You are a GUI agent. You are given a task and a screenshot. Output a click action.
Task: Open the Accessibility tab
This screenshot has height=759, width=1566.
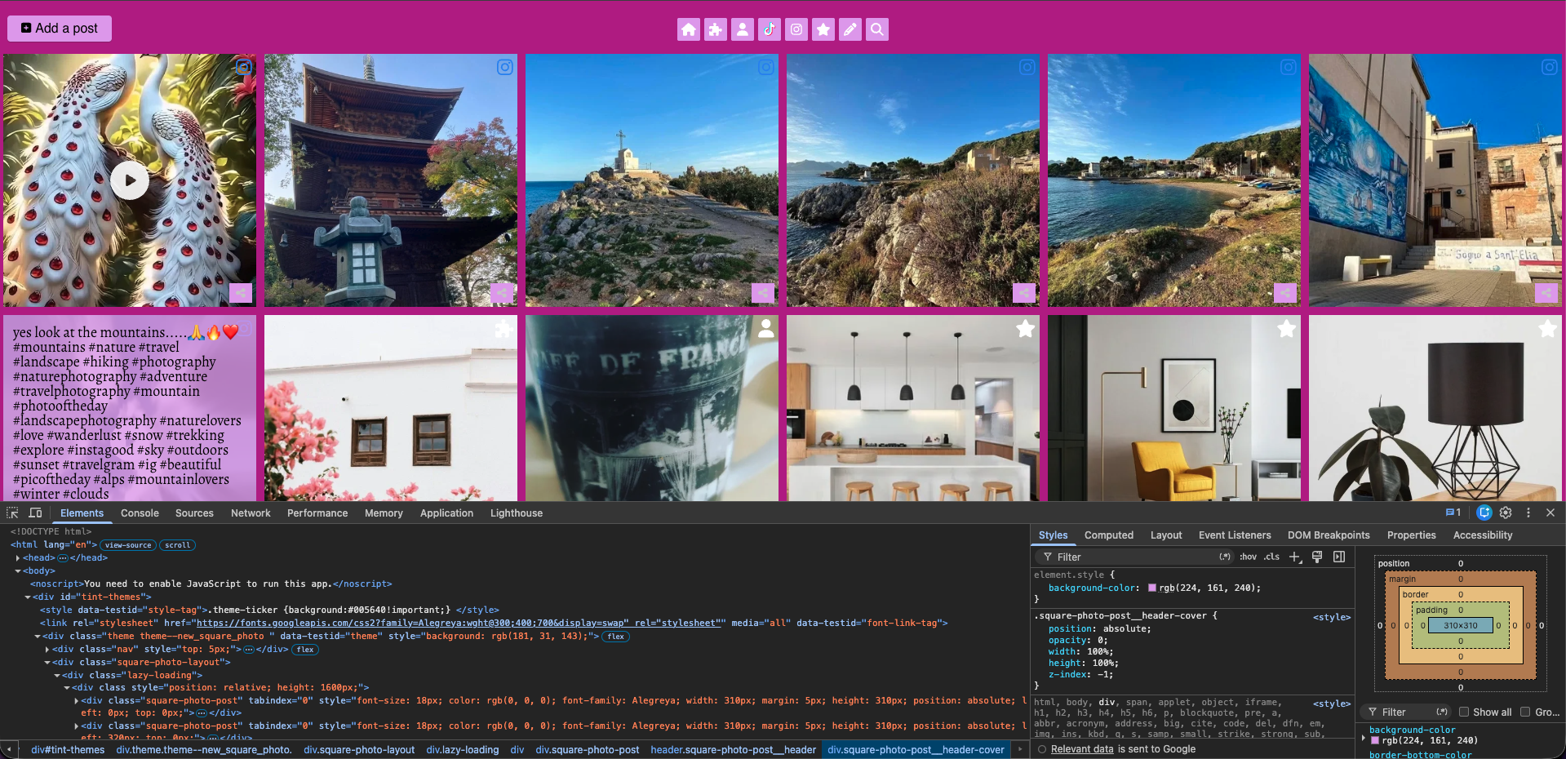[x=1483, y=535]
